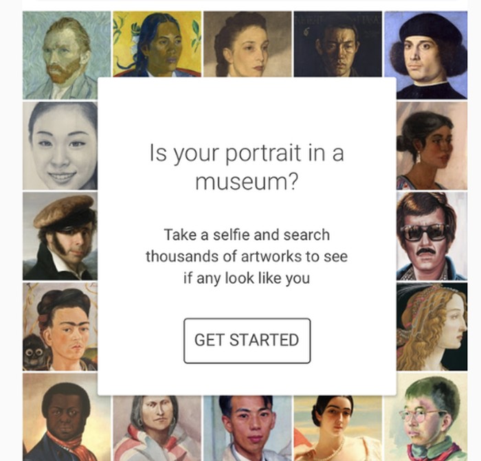The image size is (481, 461).
Task: Select the woman with pearl necklace portrait
Action: pos(338,429)
